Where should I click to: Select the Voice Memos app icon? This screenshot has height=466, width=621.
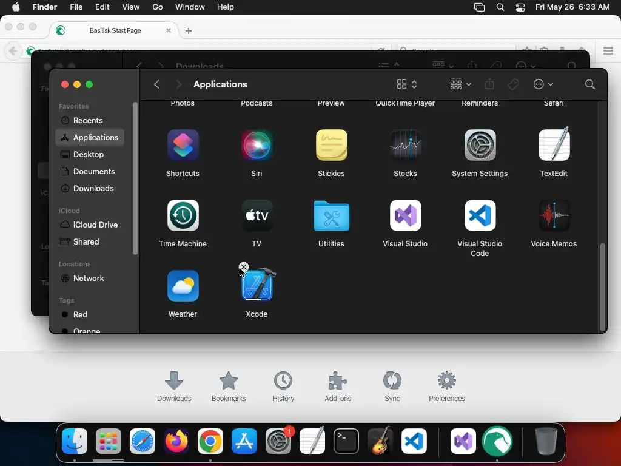click(x=554, y=215)
